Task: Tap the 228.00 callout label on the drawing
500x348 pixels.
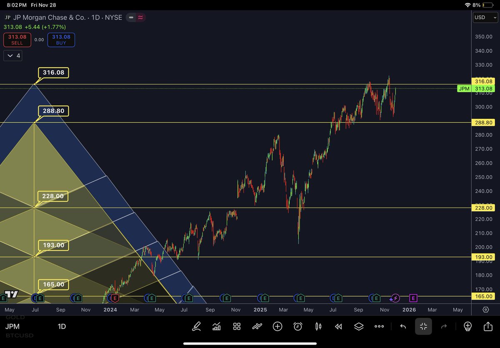Action: pos(53,196)
